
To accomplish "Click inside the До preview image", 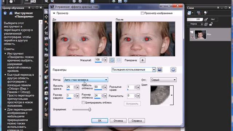I will coord(82,39).
